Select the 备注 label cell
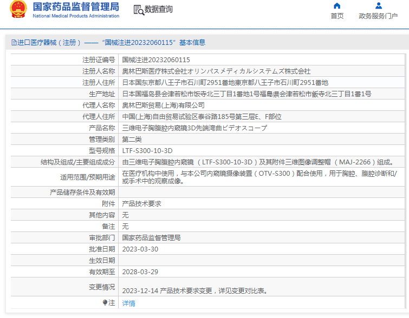Image resolution: width=409 pixels, height=318 pixels. (108, 226)
